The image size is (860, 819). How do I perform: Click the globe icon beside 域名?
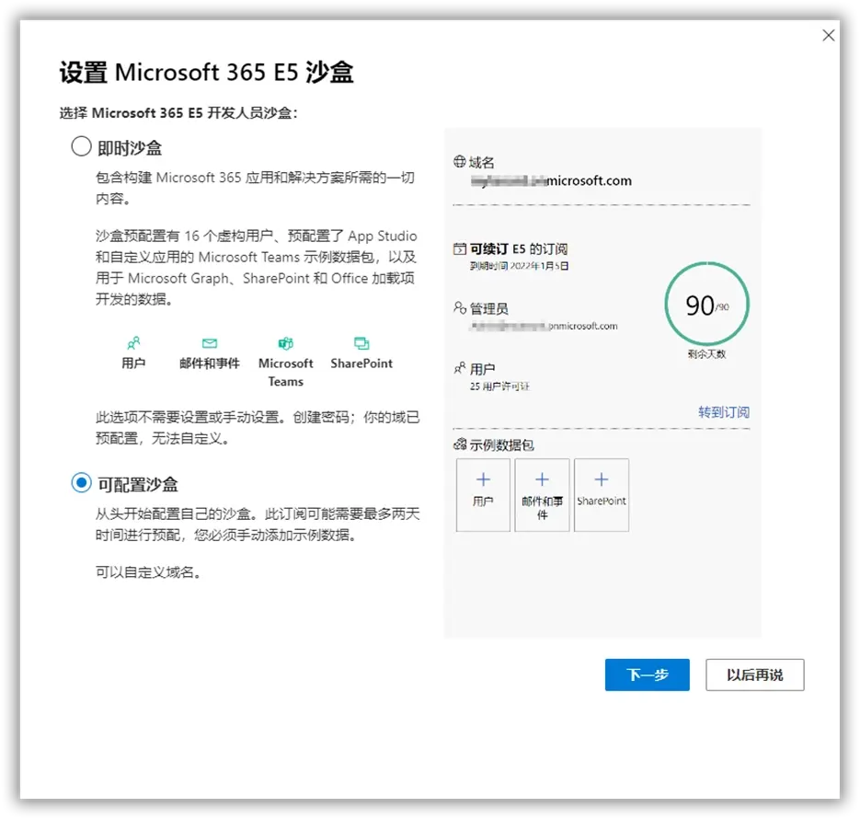tap(460, 161)
